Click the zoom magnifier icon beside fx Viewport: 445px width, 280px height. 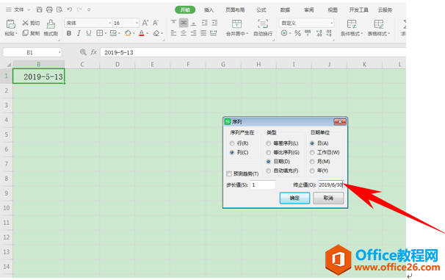coord(83,52)
